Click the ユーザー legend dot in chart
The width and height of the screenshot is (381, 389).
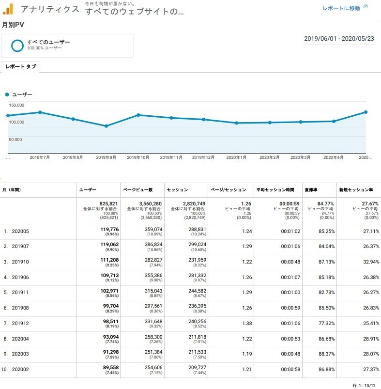click(7, 94)
